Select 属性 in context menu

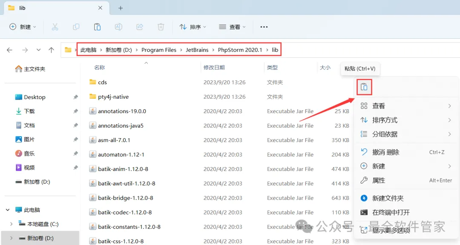406,180
